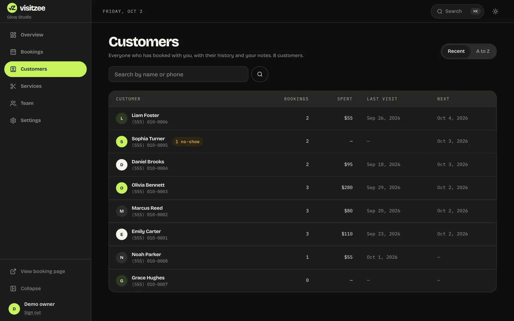Screen dimensions: 514x321
Task: Open Daniel Brooks customer row
Action: click(x=302, y=165)
